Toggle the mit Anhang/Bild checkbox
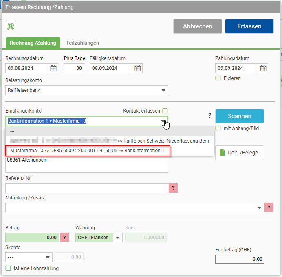 pos(218,128)
